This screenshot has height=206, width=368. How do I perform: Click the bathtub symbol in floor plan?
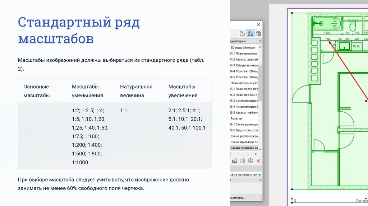(327, 23)
